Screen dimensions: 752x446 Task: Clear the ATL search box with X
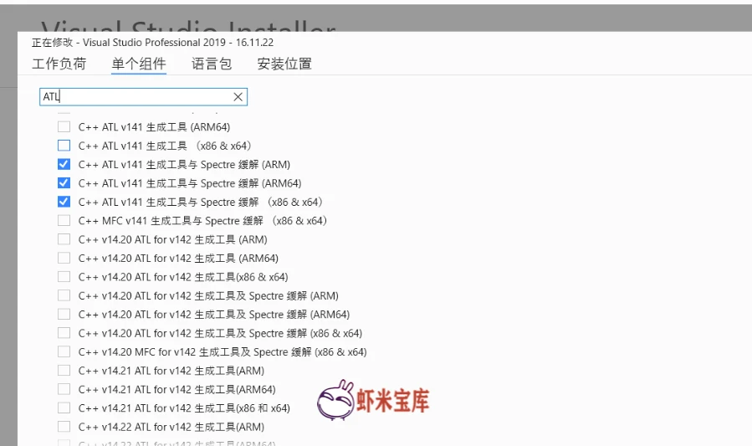[x=238, y=97]
